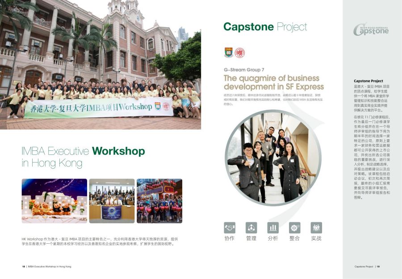Select the gear integration icon above 整合

(295, 228)
